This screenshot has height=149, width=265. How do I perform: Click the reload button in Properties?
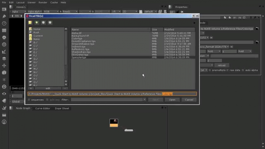pos(222,65)
